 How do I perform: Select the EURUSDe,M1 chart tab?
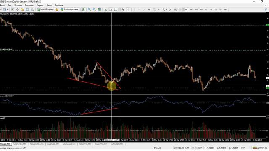point(5,144)
